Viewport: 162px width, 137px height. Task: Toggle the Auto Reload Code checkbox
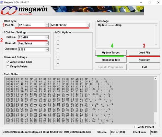(x=8, y=62)
